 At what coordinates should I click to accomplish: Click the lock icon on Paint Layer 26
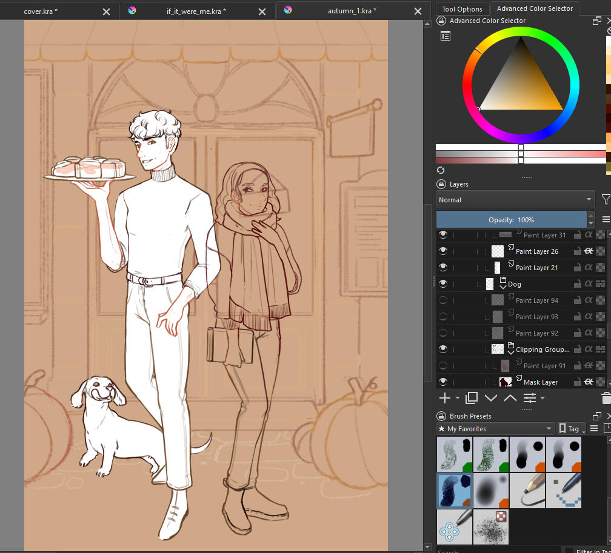(578, 251)
